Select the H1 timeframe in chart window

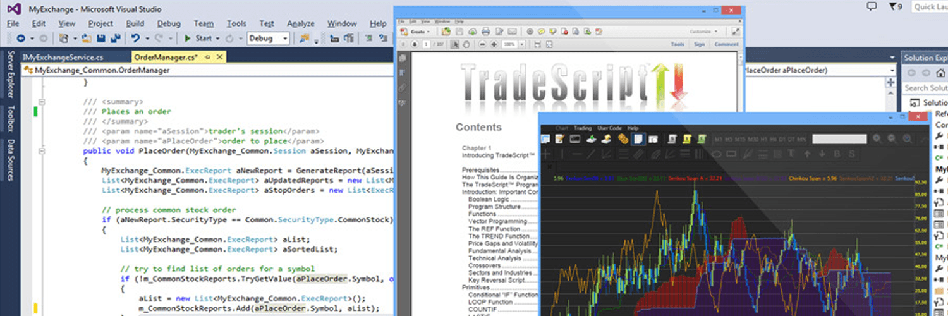(764, 139)
